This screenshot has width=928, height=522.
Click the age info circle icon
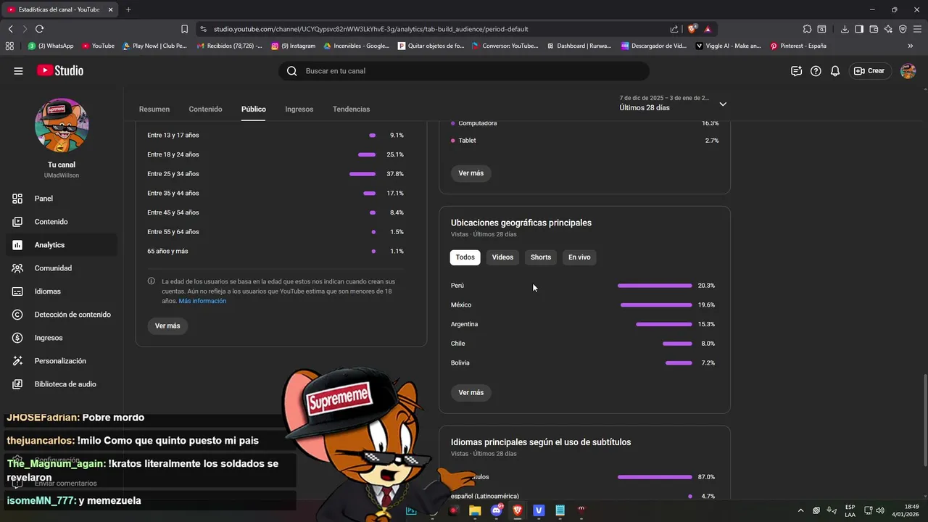click(x=152, y=281)
